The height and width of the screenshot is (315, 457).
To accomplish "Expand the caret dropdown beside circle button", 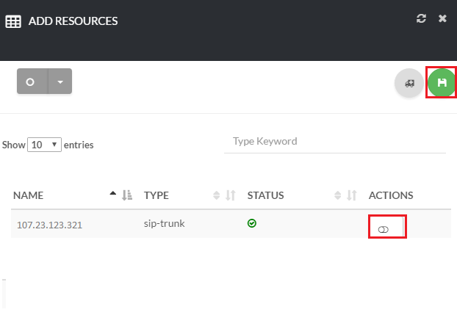I will (x=60, y=82).
